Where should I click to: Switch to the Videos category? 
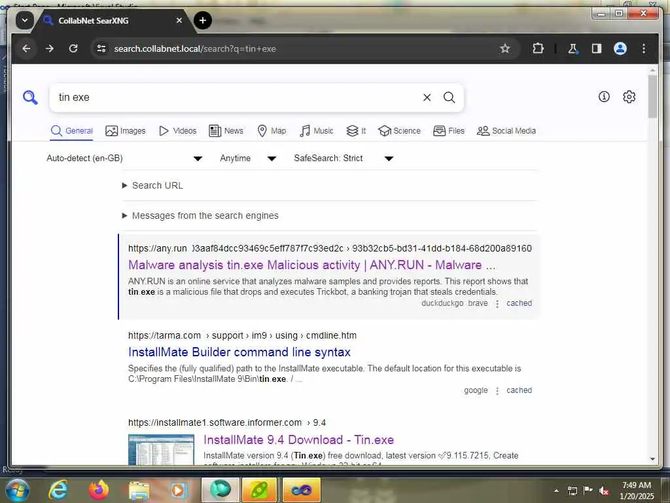pos(178,131)
